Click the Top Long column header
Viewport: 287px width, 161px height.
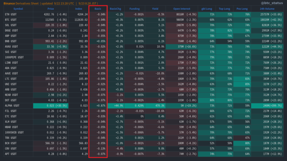coord(224,9)
